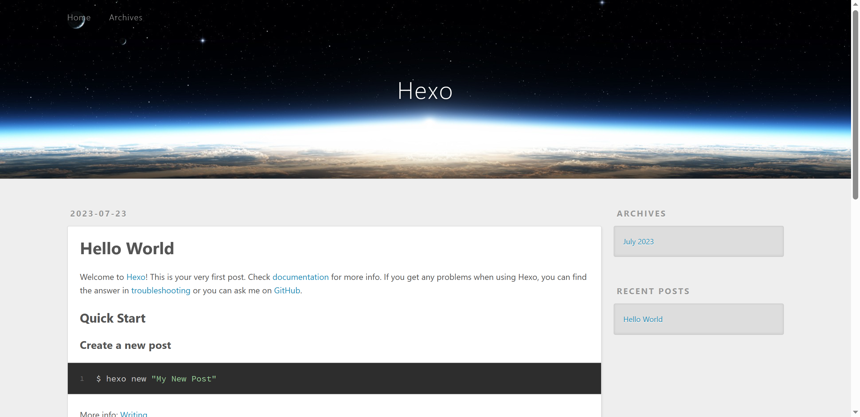Image resolution: width=860 pixels, height=417 pixels.
Task: Click the Quick Start heading
Action: pos(113,318)
